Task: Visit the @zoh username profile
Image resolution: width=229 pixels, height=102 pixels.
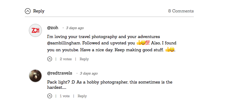Action: [x=53, y=28]
